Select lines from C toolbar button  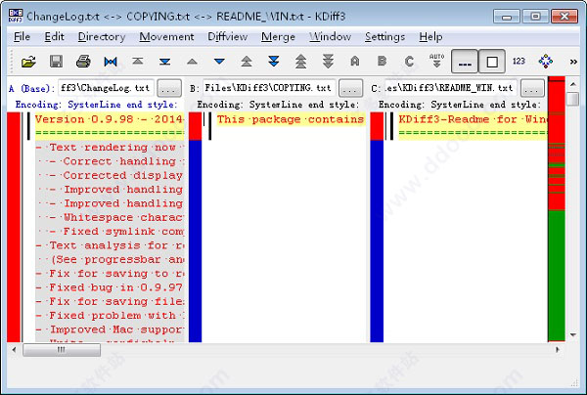[x=409, y=61]
